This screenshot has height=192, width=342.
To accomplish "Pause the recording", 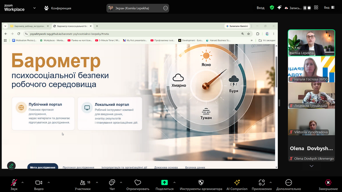I will tap(305, 8).
